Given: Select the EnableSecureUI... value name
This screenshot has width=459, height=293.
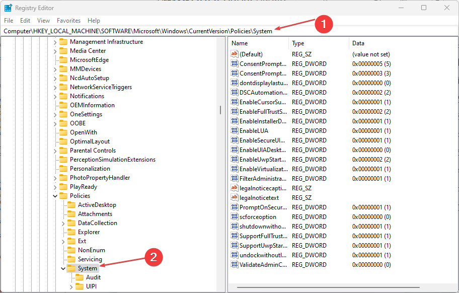Looking at the screenshot, I should point(262,140).
